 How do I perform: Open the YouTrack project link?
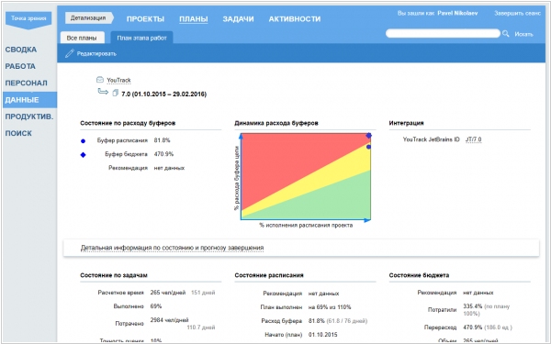118,81
